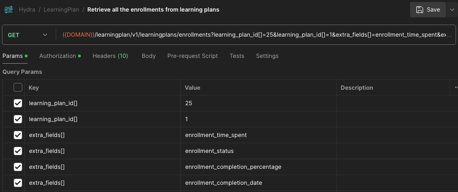The image size is (458, 192).
Task: Open the Tests tab
Action: (x=237, y=56)
